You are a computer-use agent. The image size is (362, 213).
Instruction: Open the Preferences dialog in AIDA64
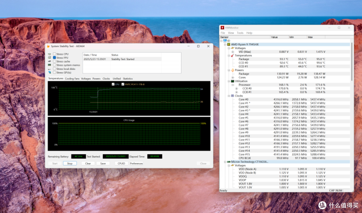click(136, 164)
